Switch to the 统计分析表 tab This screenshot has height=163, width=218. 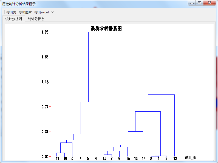click(36, 19)
